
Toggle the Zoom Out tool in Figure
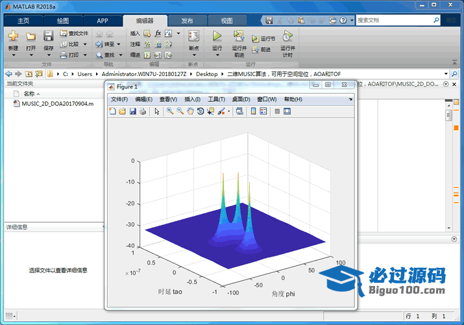180,111
